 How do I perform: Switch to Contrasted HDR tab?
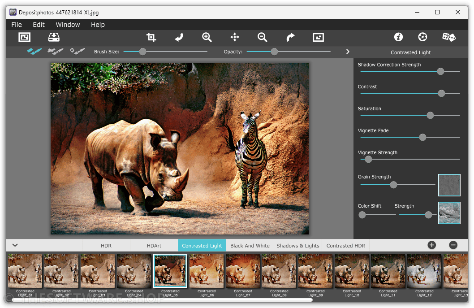pos(345,245)
